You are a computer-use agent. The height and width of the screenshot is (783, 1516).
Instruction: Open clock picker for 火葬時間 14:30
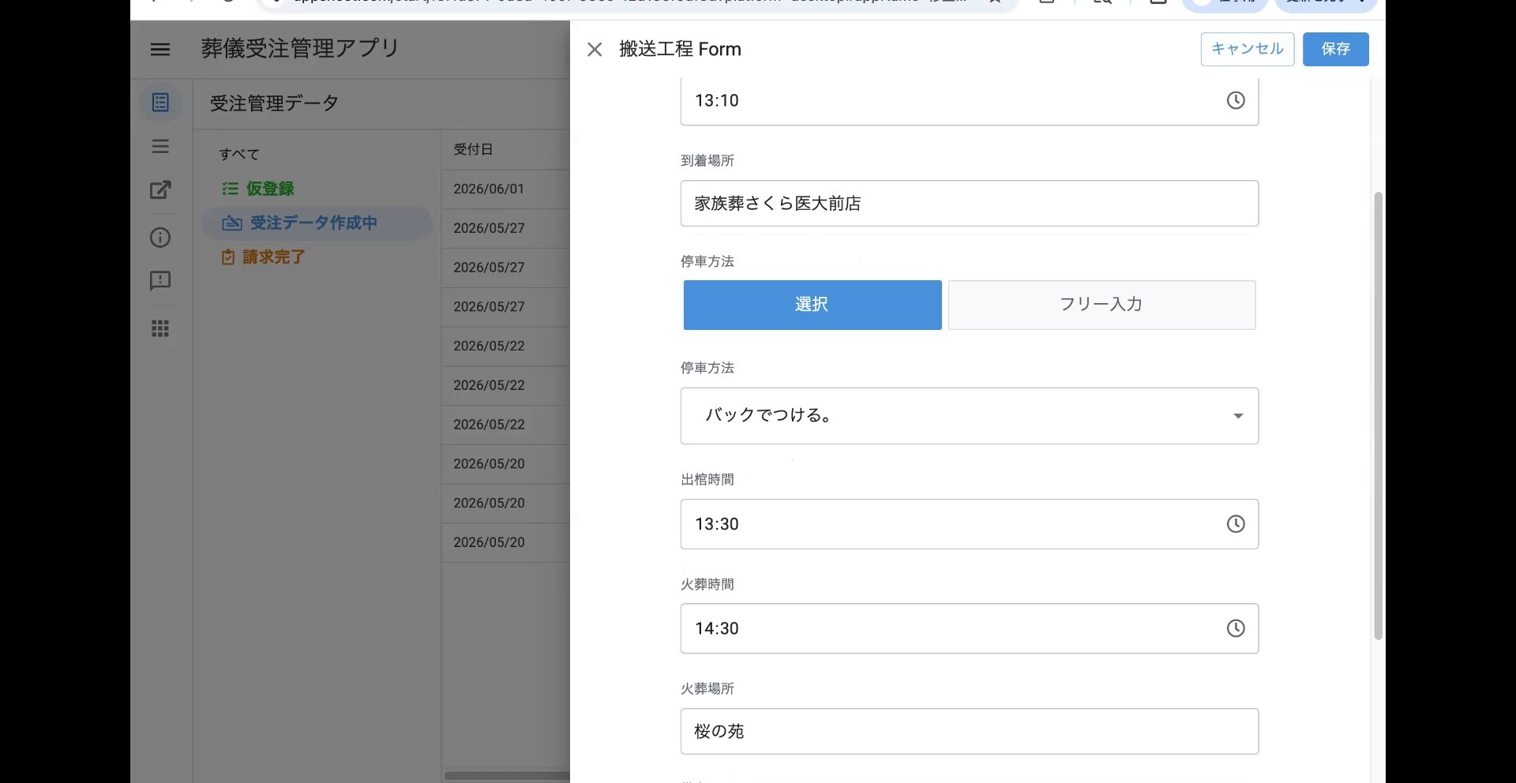(x=1236, y=628)
